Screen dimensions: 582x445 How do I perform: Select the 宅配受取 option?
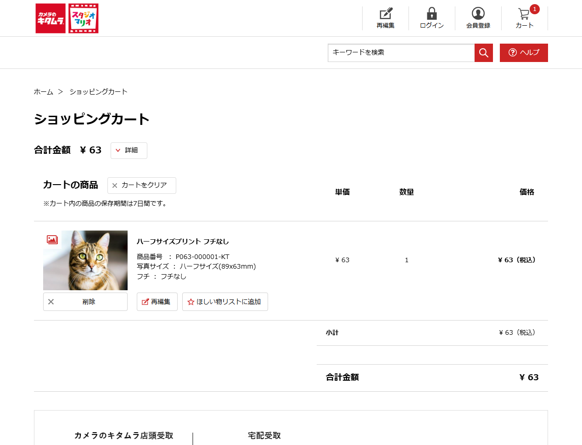click(x=264, y=435)
